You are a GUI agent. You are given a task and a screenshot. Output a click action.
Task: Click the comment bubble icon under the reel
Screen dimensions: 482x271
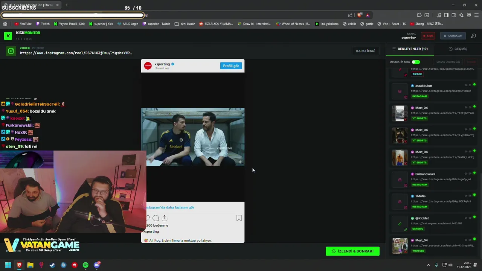click(x=156, y=218)
